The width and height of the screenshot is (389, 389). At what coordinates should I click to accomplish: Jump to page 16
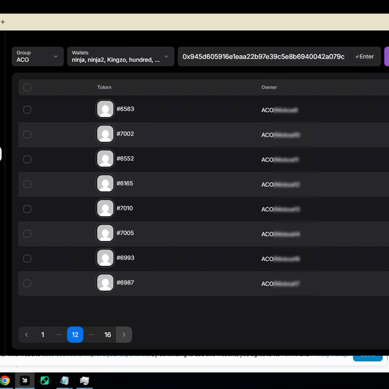108,335
